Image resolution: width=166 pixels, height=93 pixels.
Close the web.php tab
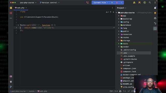pos(26,8)
